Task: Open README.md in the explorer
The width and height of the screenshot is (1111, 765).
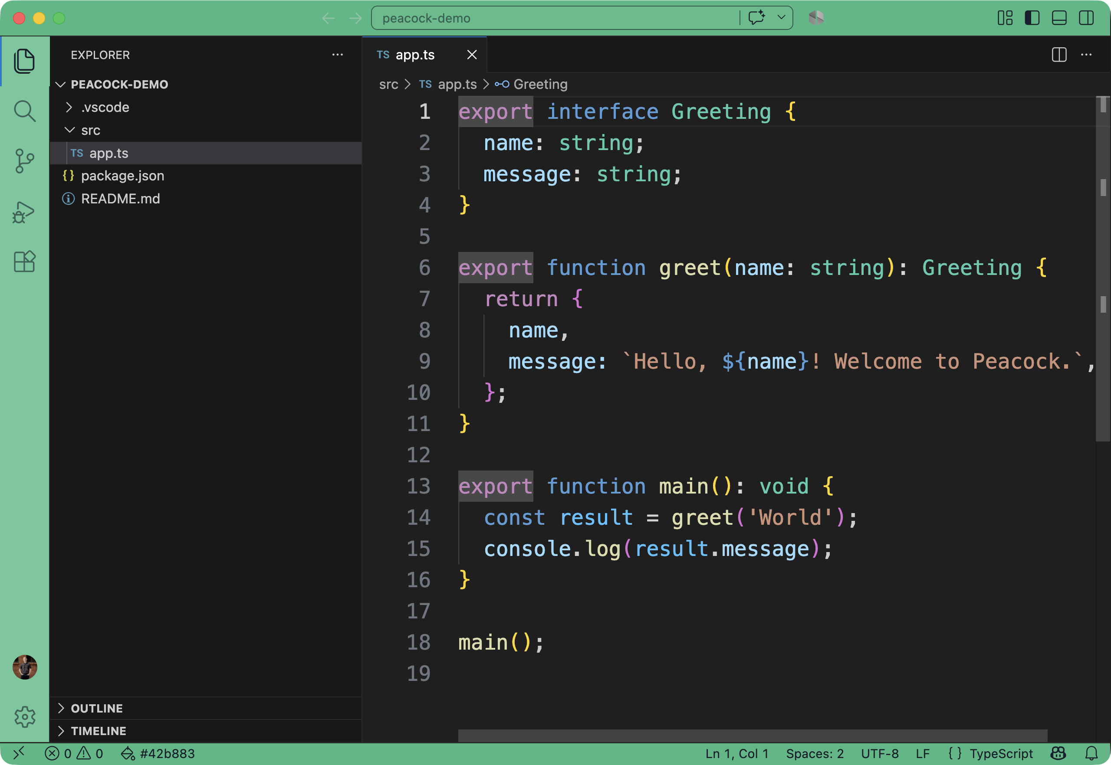Action: (206, 199)
